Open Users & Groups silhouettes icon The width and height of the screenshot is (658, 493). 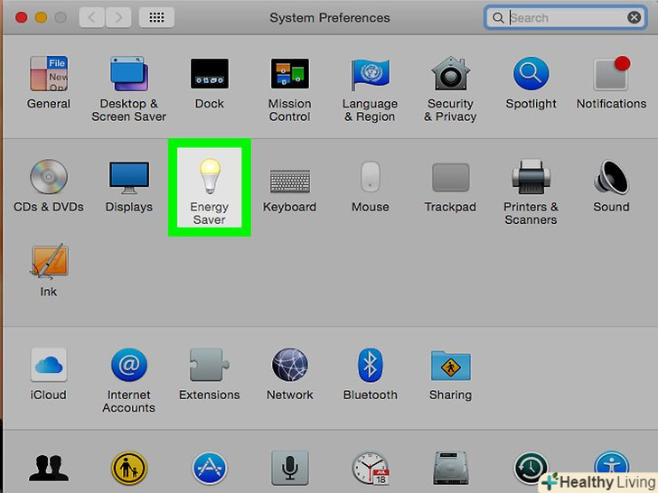point(48,468)
